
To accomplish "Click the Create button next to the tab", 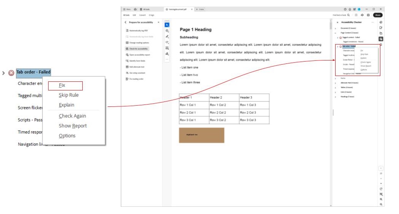I will pos(200,9).
